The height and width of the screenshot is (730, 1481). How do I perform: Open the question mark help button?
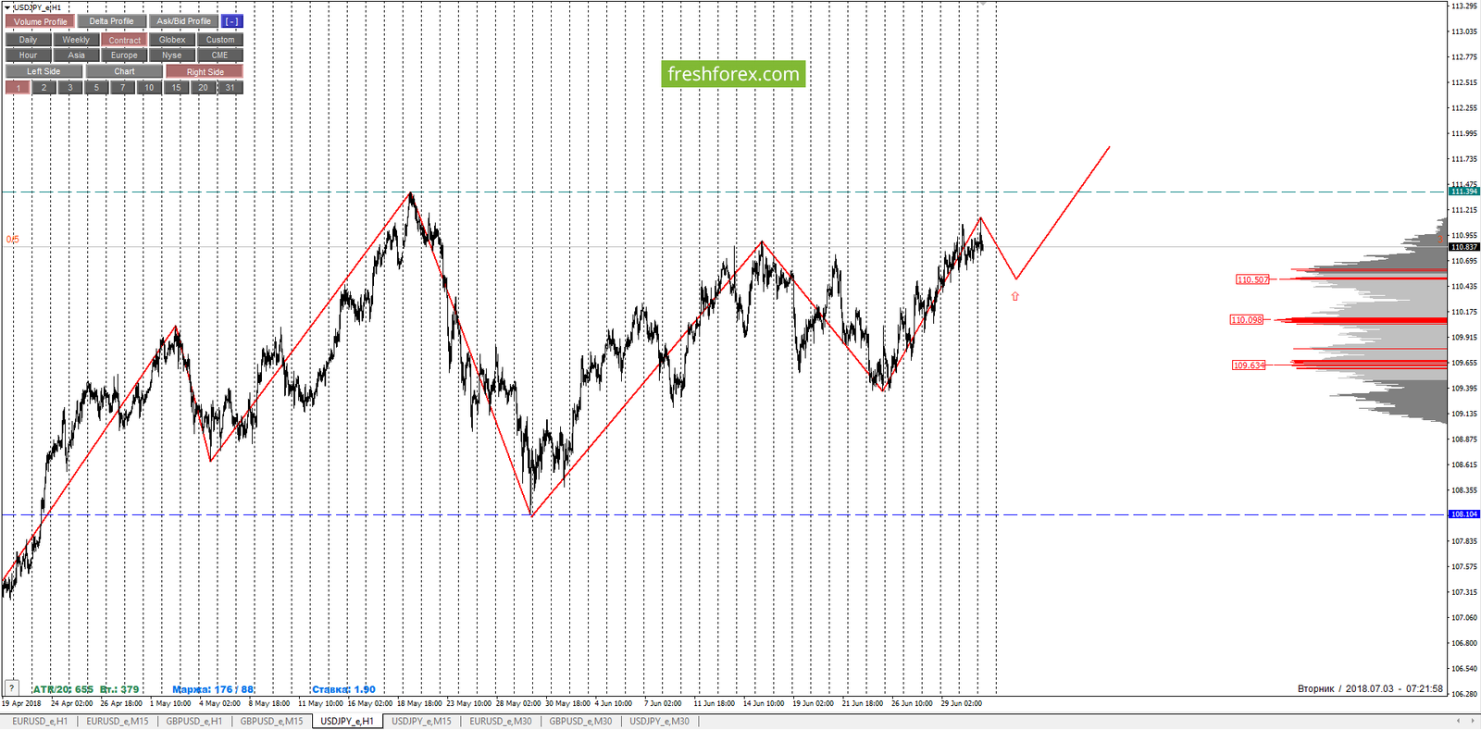tap(11, 687)
